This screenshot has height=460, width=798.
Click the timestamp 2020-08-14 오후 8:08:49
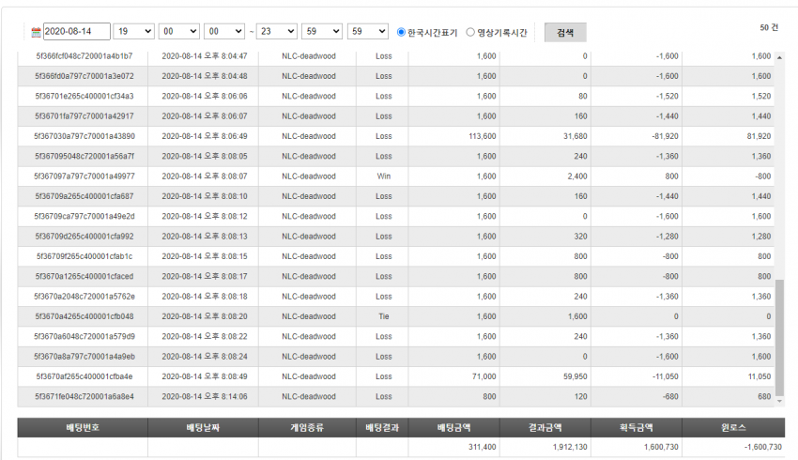205,376
